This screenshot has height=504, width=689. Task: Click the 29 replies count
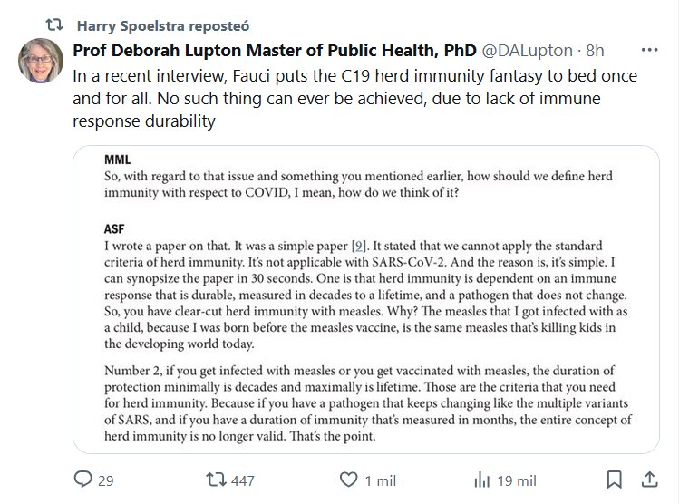coord(105,480)
